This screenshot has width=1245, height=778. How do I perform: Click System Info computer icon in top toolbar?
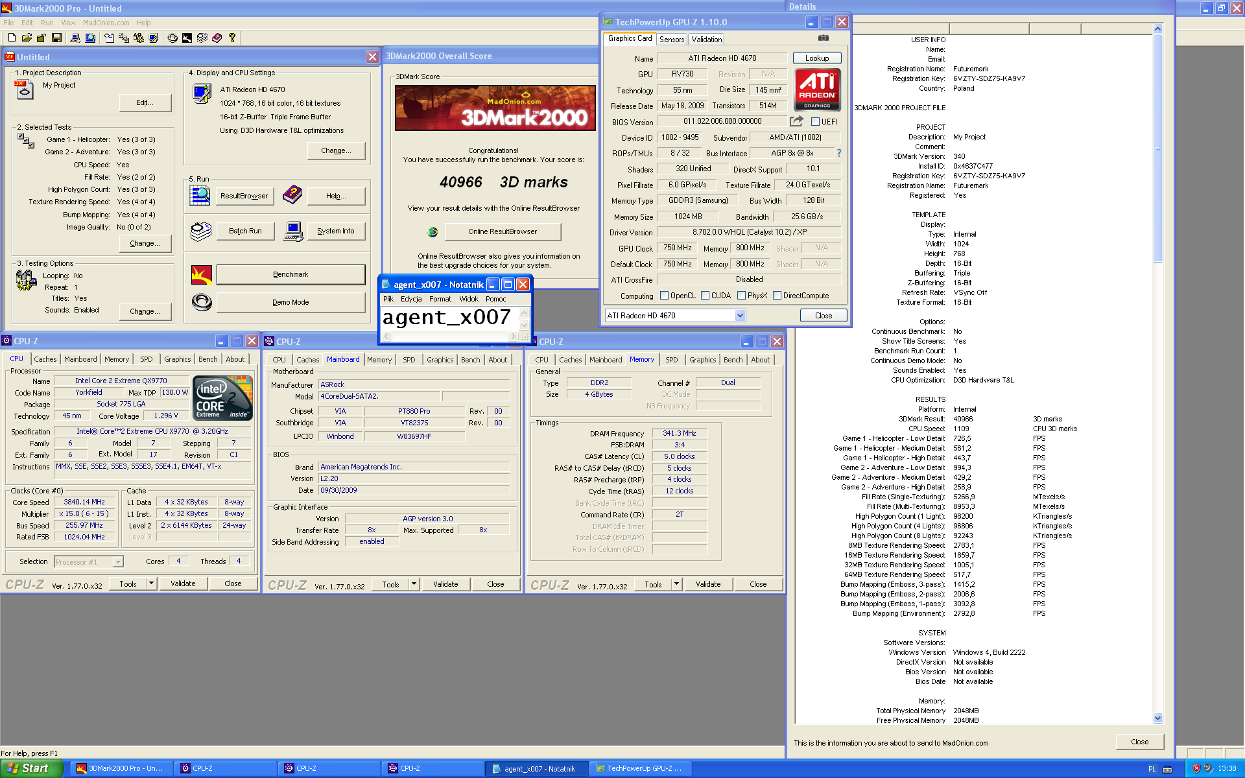(x=75, y=38)
